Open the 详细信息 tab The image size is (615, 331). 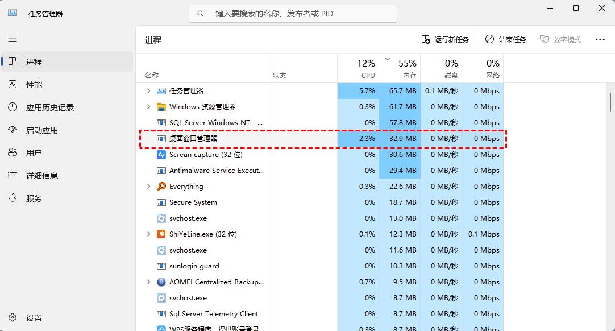click(67, 176)
